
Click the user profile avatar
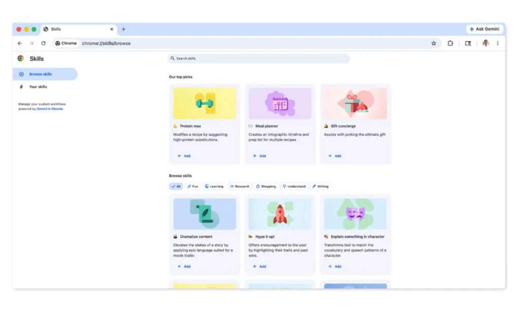[x=485, y=44]
